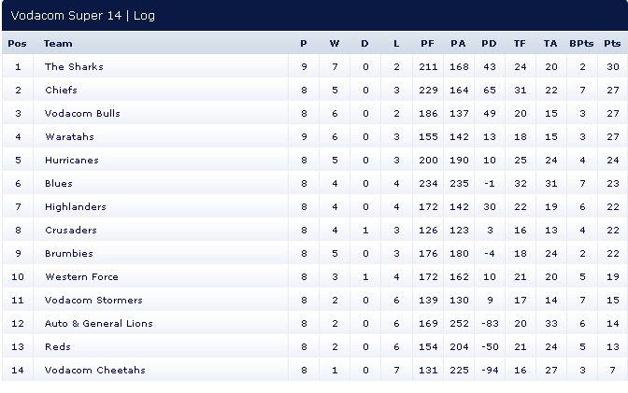Click the Vodacom Super 14 Log title
This screenshot has width=628, height=393.
(x=82, y=15)
